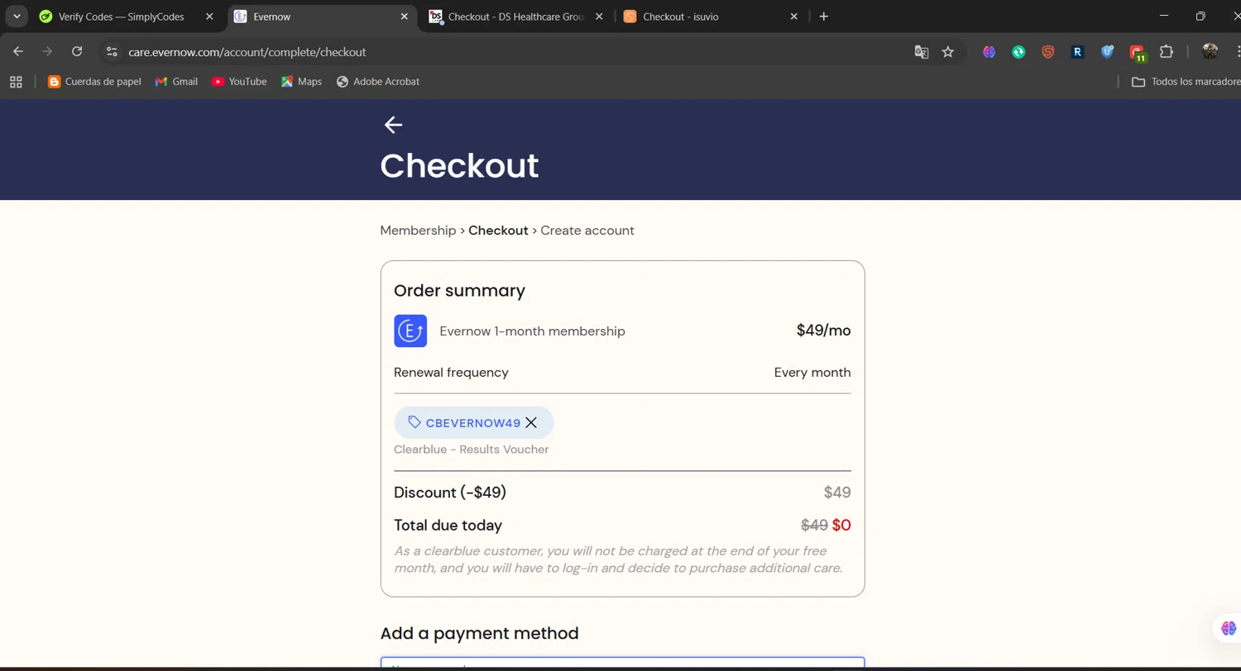Open a new browser tab

click(x=823, y=17)
